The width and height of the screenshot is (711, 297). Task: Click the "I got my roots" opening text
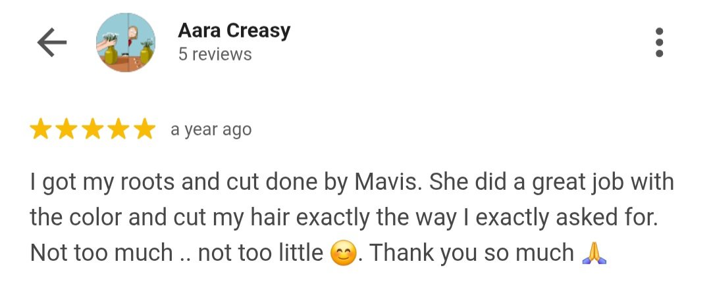coord(103,183)
